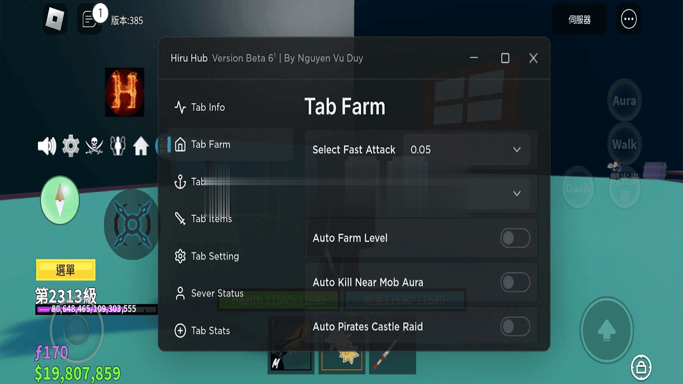
Task: Tap the home house icon
Action: 140,146
